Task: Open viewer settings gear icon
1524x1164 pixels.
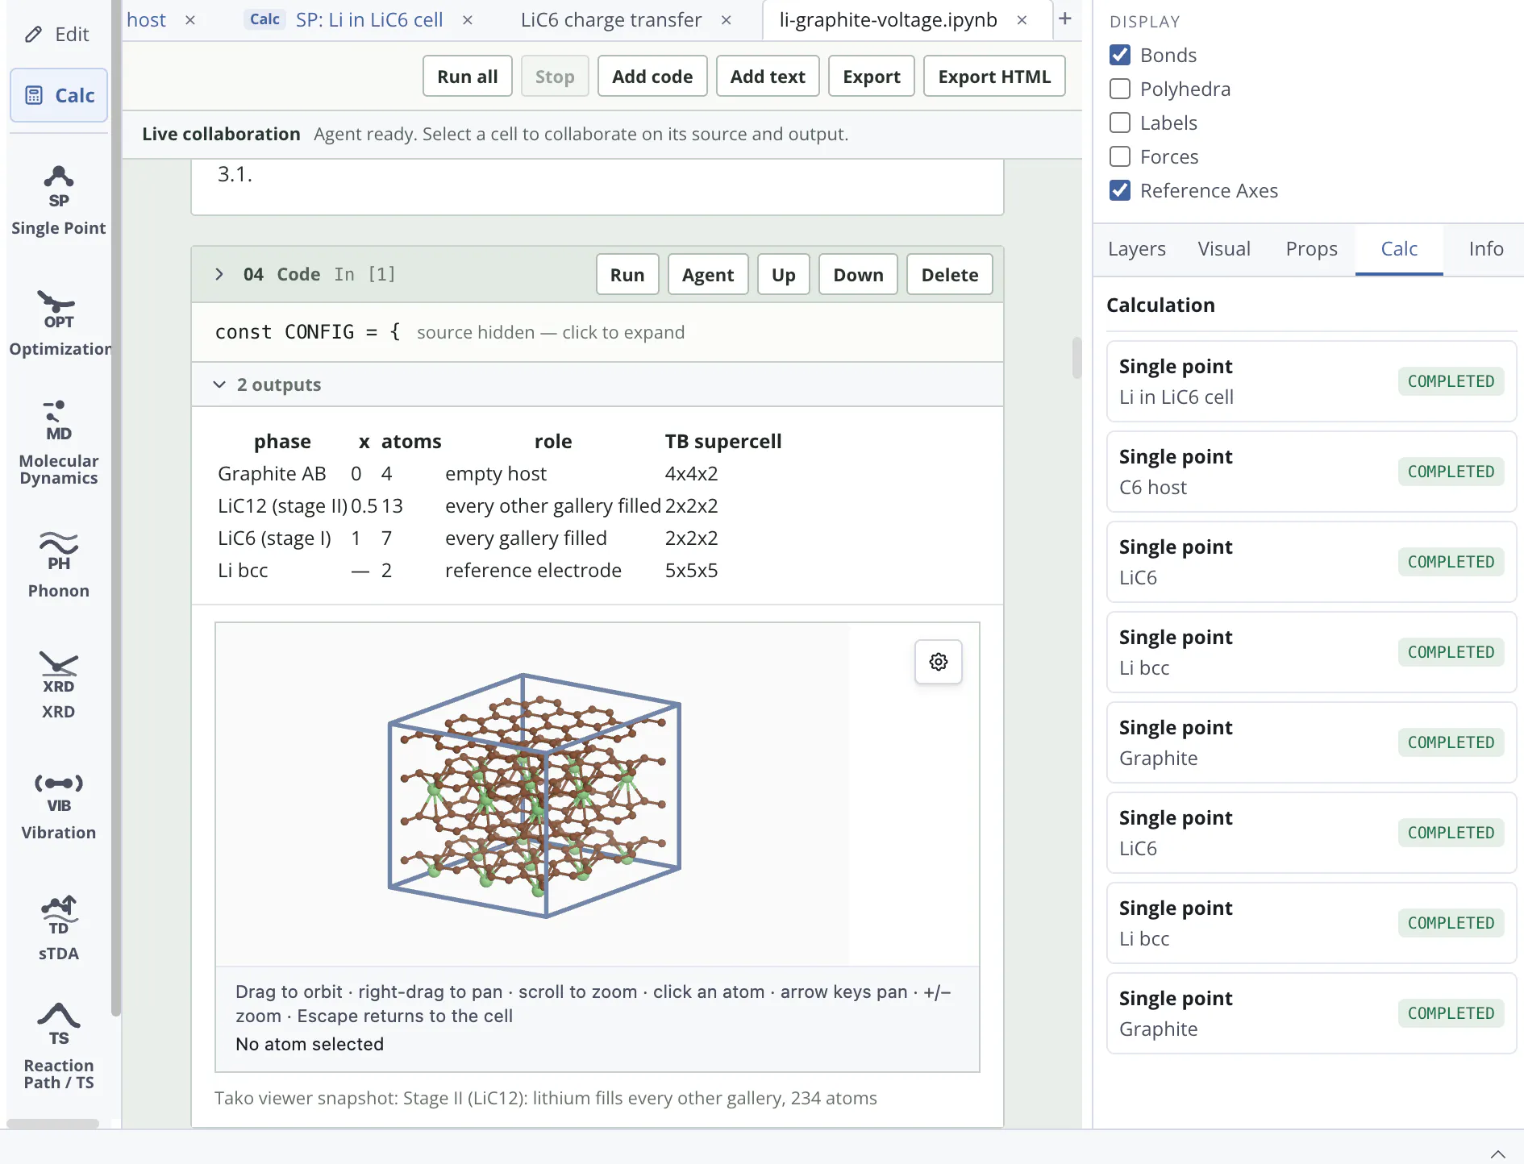Action: coord(939,662)
